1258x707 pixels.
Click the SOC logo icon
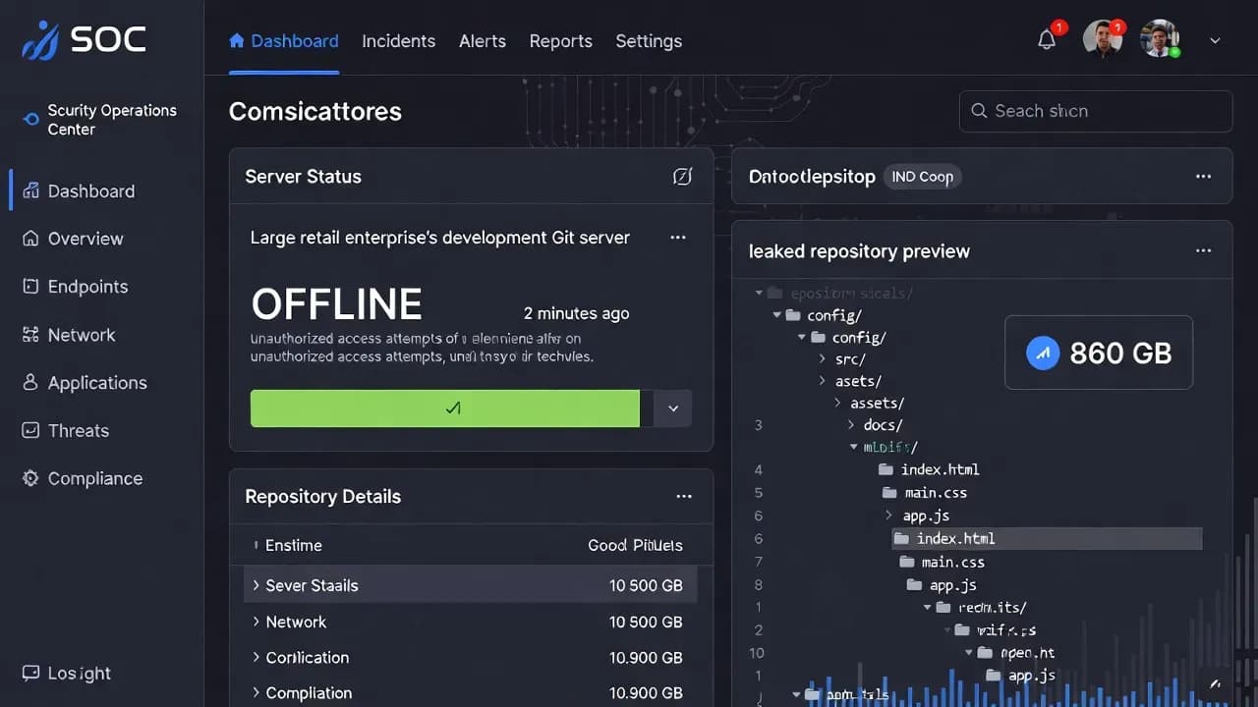point(39,39)
